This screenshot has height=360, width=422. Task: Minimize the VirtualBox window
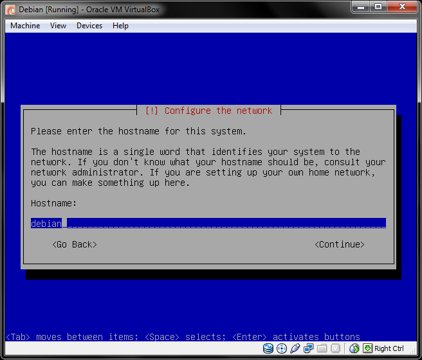pos(361,6)
